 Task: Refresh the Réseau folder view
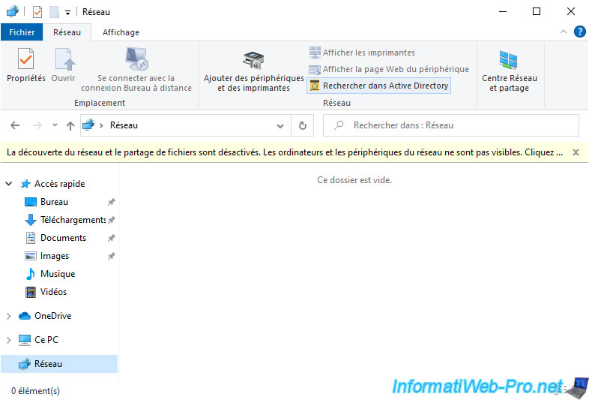(303, 125)
